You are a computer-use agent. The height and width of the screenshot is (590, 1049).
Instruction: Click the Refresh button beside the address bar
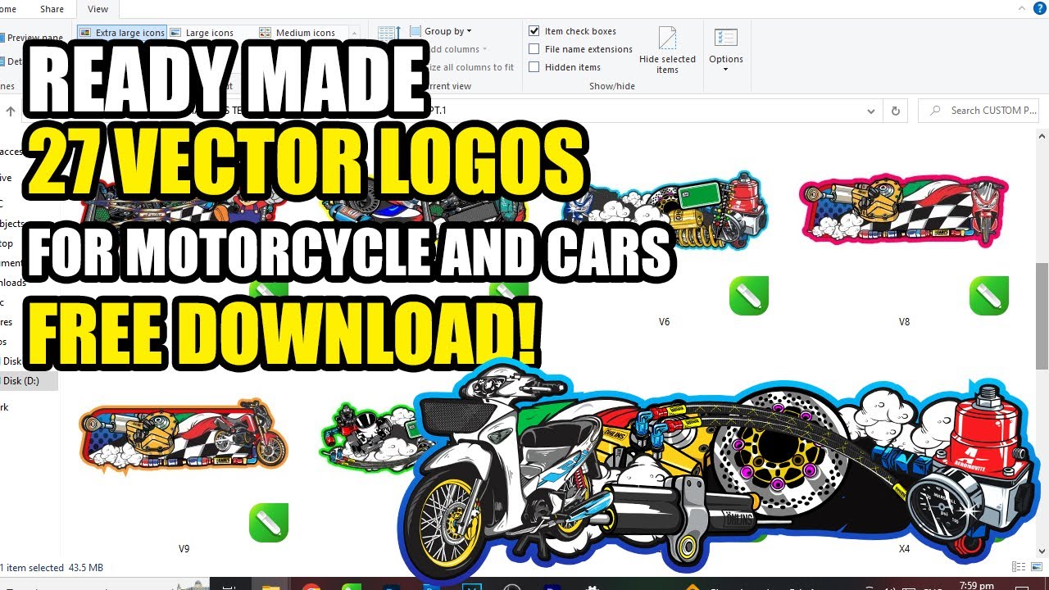[895, 111]
